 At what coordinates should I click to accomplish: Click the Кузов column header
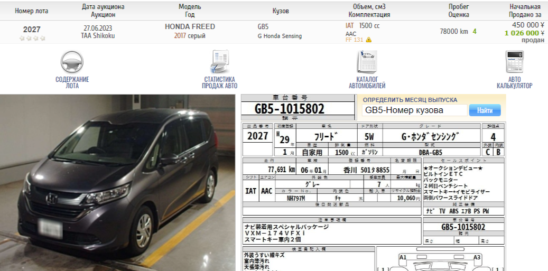[x=281, y=11]
